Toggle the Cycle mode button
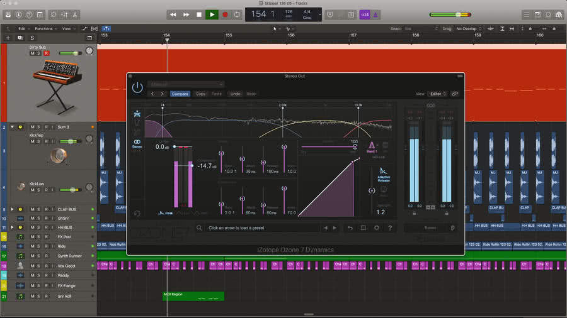567x318 pixels. point(238,15)
